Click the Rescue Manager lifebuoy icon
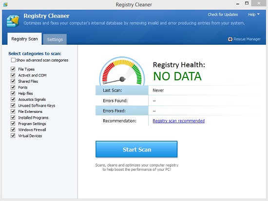This screenshot has height=201, width=268. [x=230, y=39]
